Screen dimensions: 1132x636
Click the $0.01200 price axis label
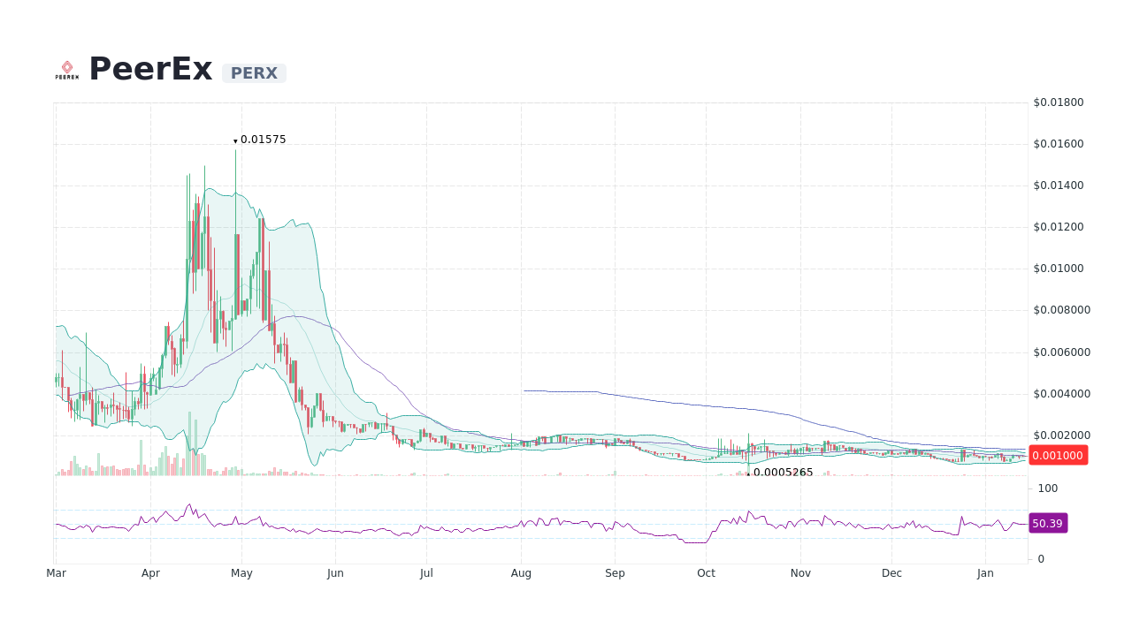point(1059,227)
